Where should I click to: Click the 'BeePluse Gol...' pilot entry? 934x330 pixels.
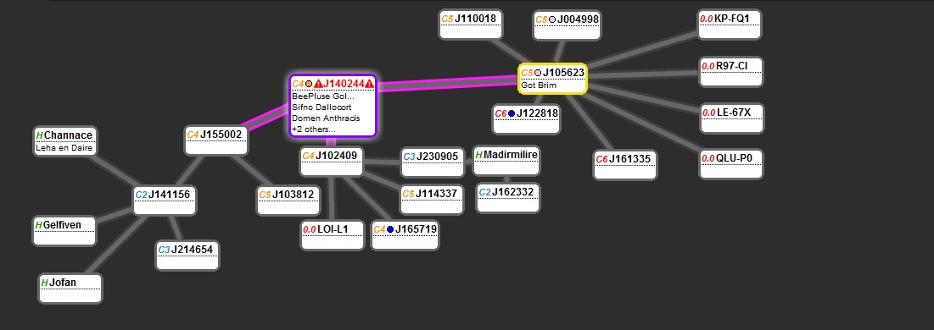(x=323, y=96)
